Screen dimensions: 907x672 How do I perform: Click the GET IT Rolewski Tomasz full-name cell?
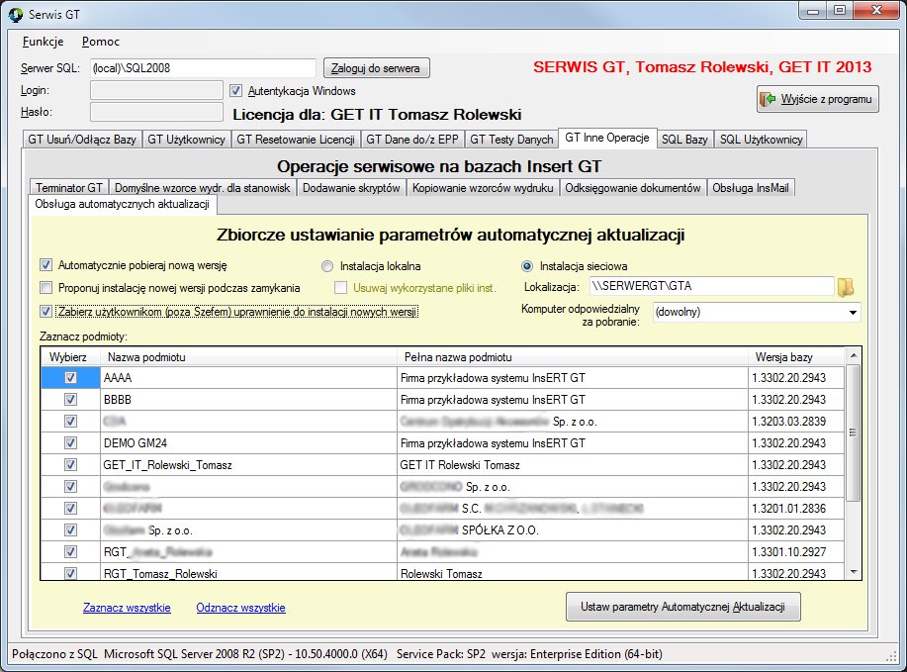pyautogui.click(x=573, y=465)
